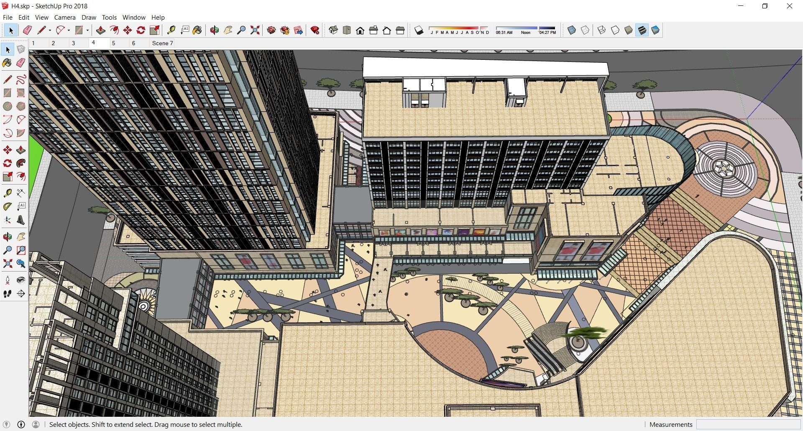Click the Measurements input box
The image size is (803, 431).
tap(748, 424)
